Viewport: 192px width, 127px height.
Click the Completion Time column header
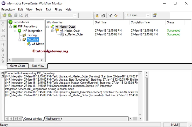pyautogui.click(x=147, y=22)
